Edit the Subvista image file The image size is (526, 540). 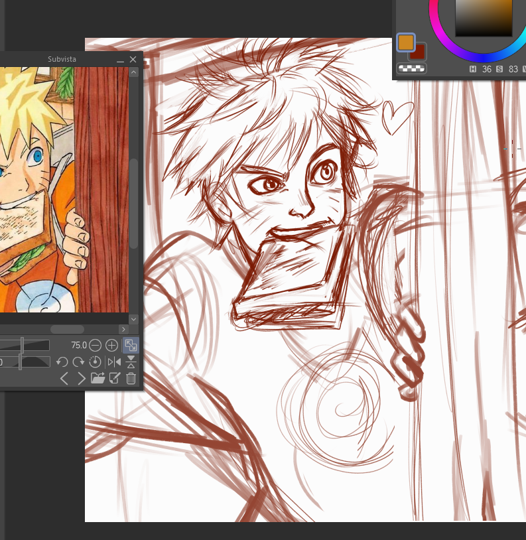115,378
